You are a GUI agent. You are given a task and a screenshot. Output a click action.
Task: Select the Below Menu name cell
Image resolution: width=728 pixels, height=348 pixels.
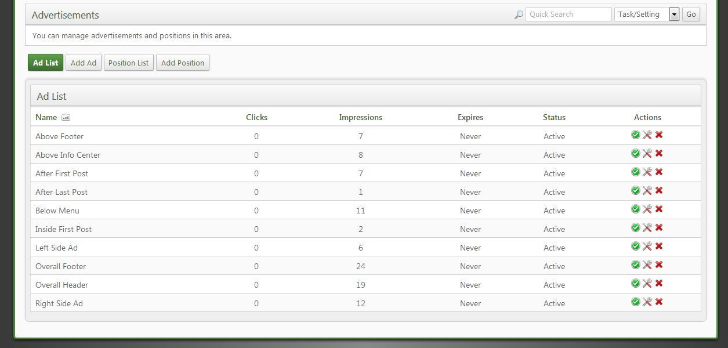[x=57, y=211]
